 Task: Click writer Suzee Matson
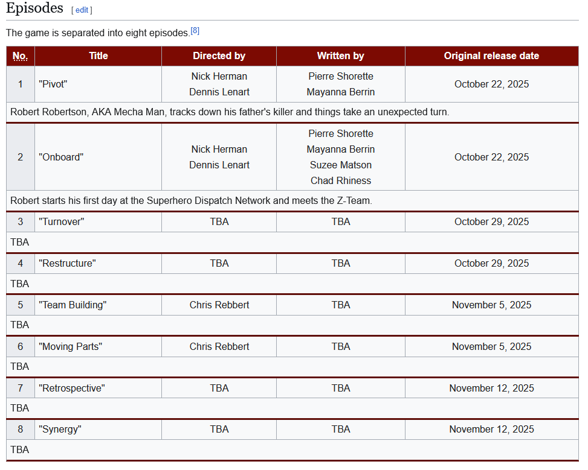[340, 165]
